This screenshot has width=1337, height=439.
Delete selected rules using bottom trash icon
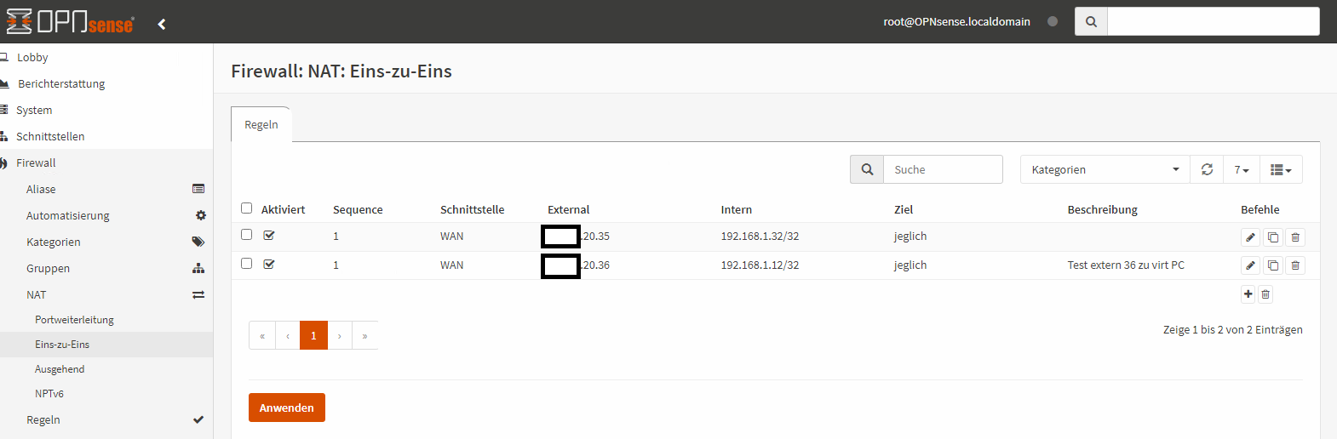click(1265, 294)
